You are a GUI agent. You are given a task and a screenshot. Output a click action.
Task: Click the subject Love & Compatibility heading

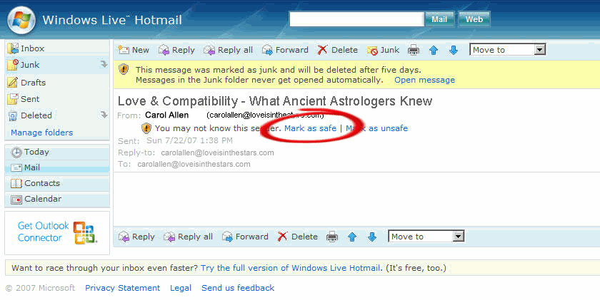(x=275, y=101)
